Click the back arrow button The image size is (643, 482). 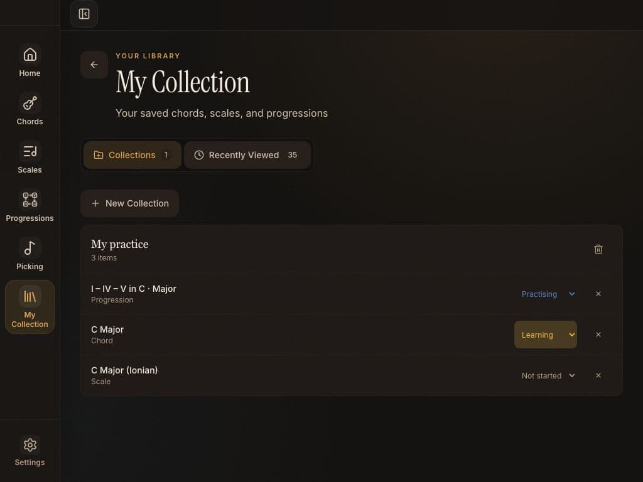[94, 65]
